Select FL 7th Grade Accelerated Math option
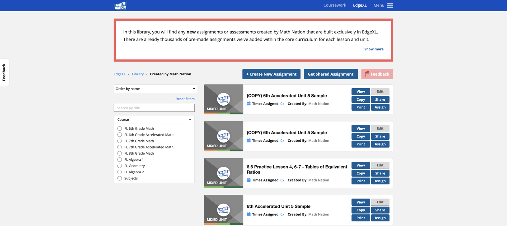Screen dimensions: 507x226 tap(120, 147)
